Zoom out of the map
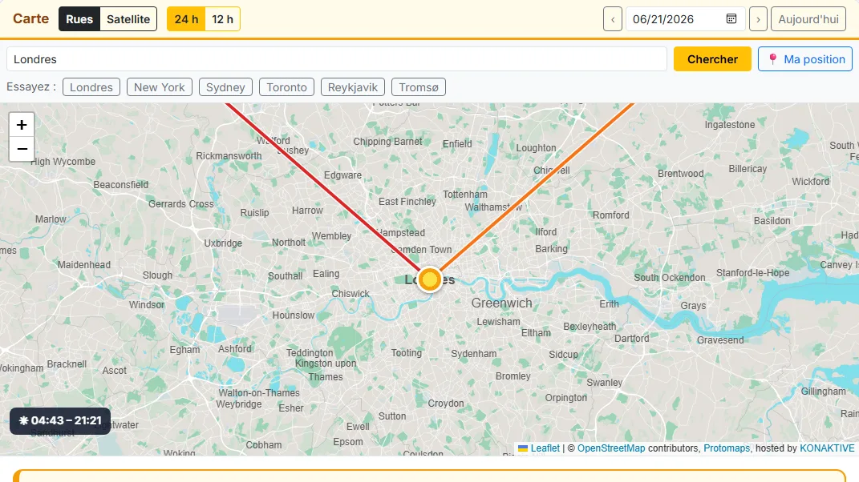 pyautogui.click(x=22, y=149)
